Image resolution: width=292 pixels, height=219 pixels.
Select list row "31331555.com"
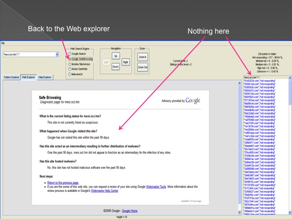266,185
